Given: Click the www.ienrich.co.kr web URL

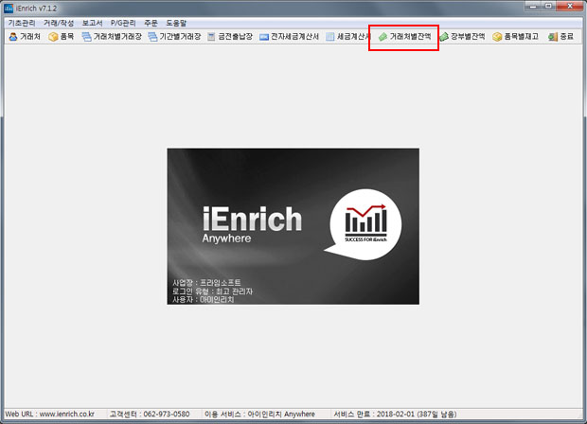Looking at the screenshot, I should coord(66,415).
